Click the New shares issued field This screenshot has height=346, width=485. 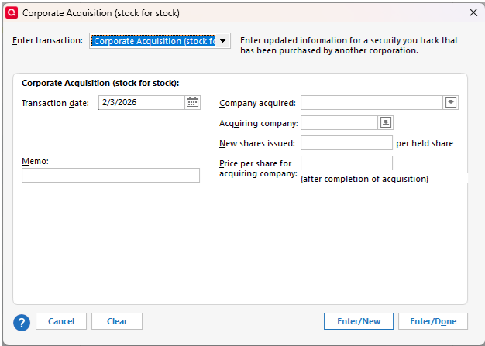tap(346, 143)
